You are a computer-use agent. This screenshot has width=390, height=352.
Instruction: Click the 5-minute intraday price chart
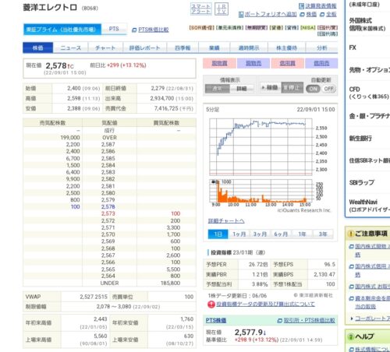tap(261, 147)
